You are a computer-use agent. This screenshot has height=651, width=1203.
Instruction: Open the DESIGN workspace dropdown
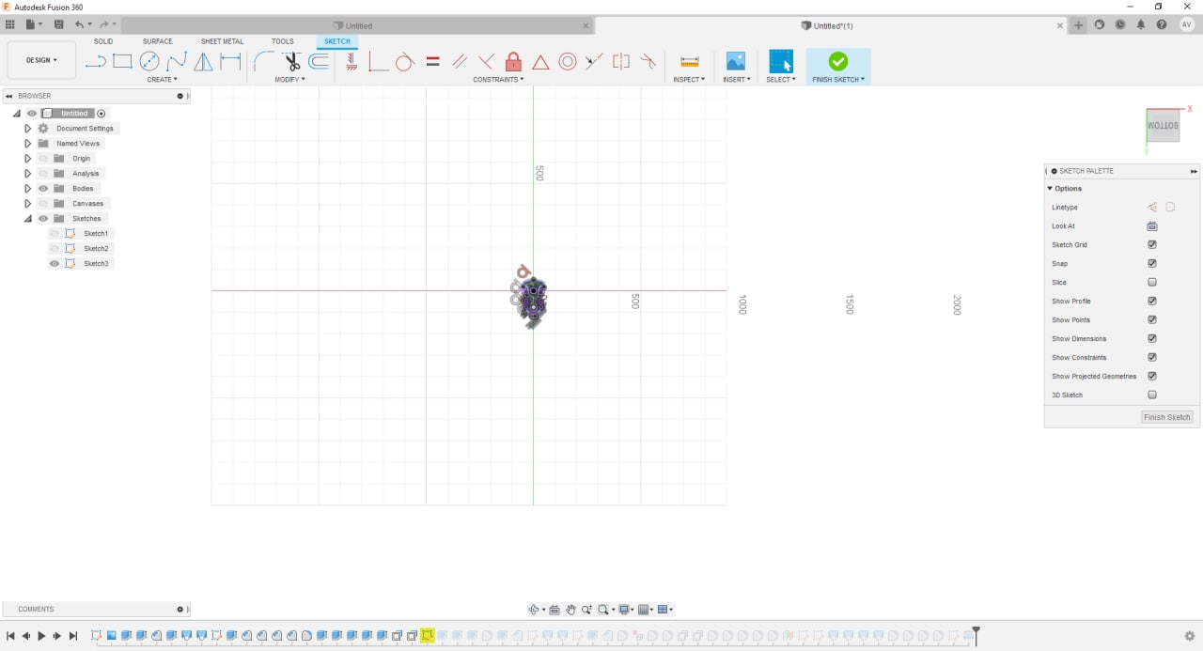(x=41, y=60)
